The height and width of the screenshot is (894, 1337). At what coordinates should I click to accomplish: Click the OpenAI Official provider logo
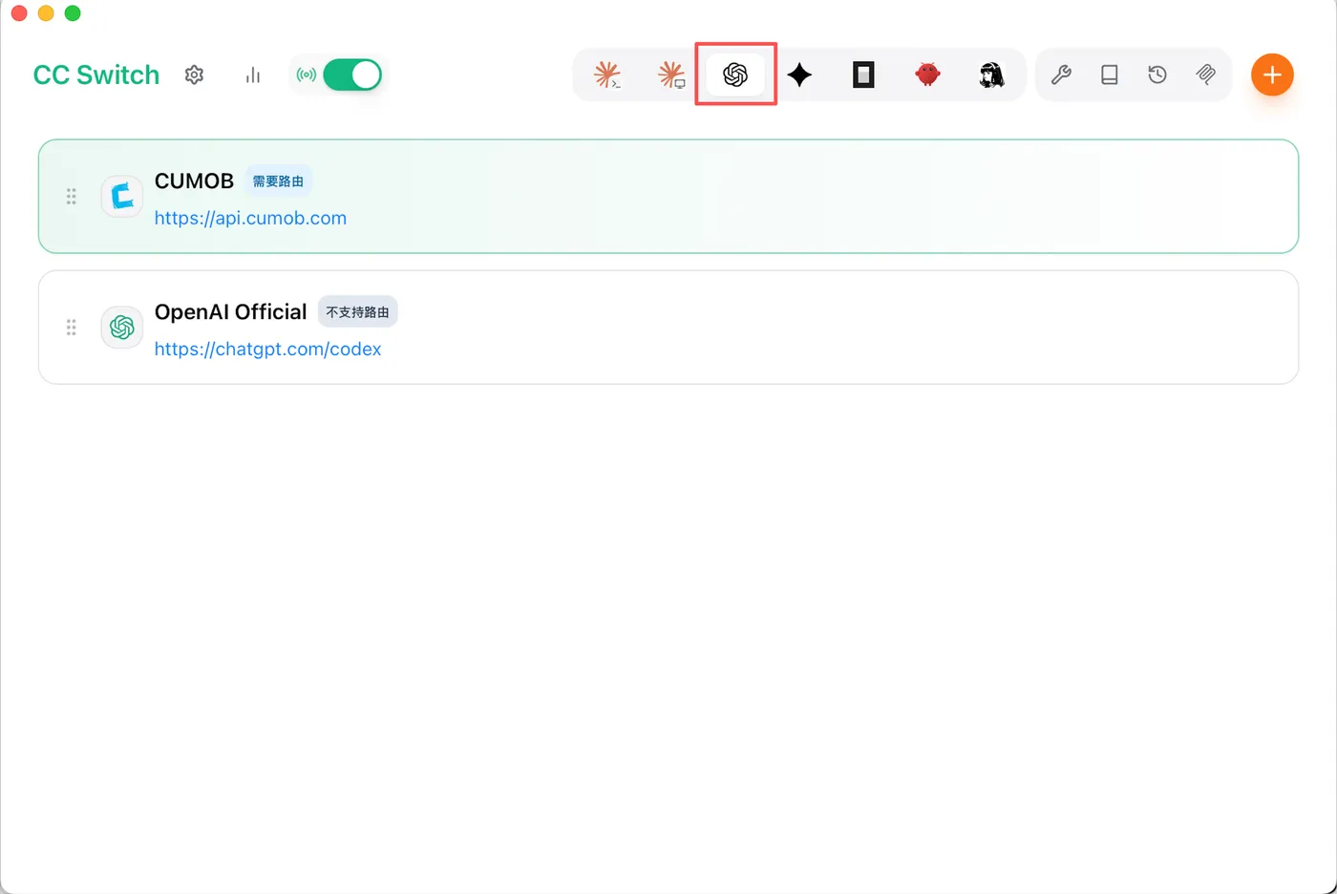coord(122,328)
